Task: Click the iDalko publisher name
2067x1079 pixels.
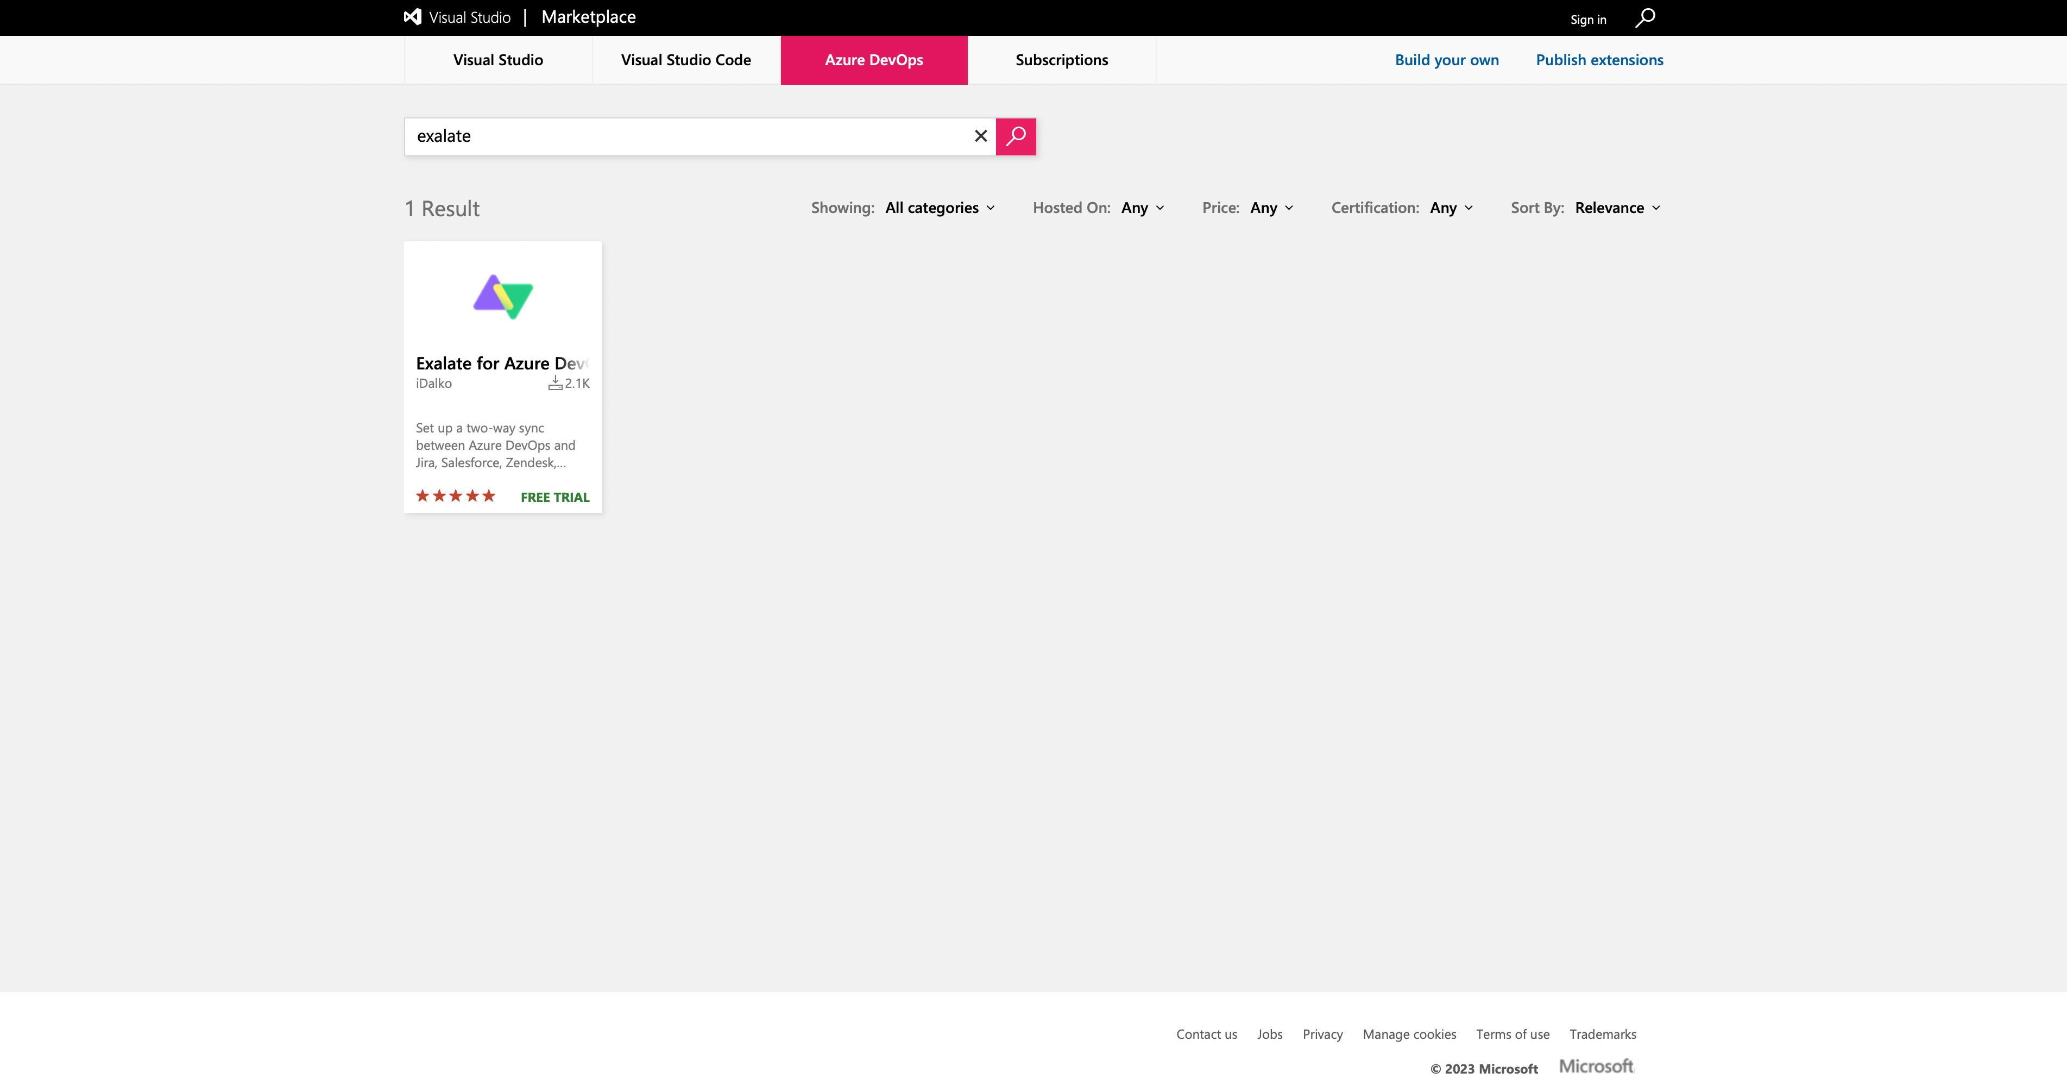Action: [433, 384]
